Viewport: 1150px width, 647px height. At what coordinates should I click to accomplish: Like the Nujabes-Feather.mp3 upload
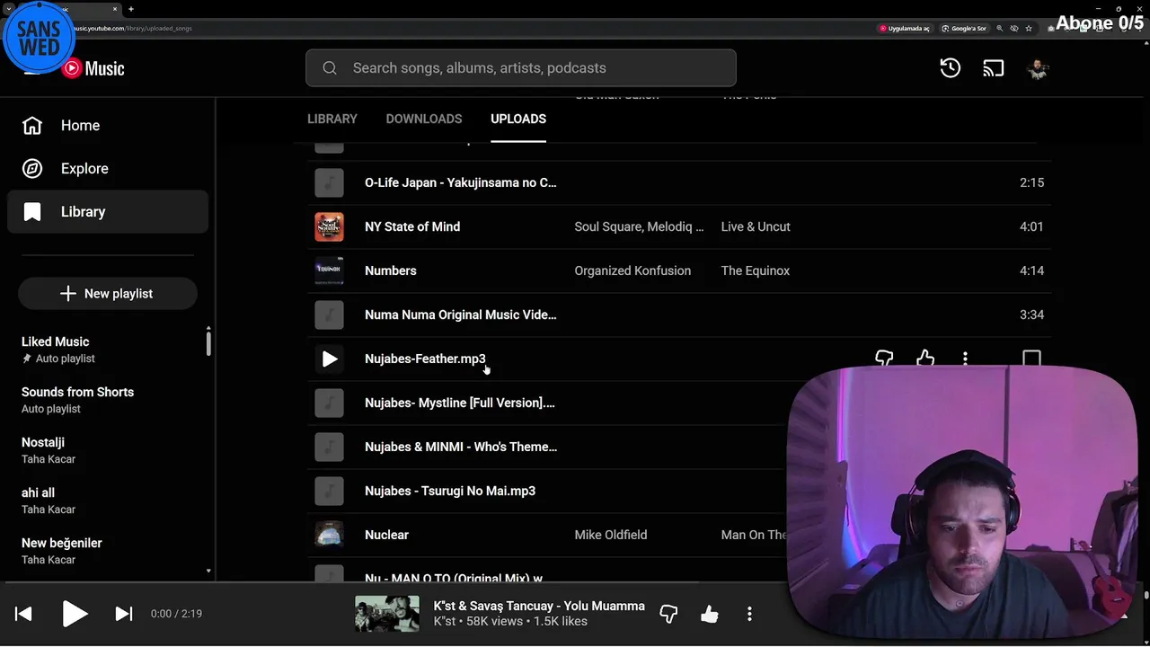click(925, 359)
